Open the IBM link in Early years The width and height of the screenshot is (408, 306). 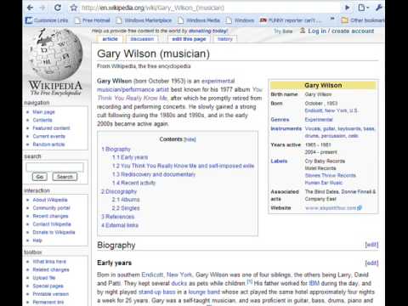point(314,283)
